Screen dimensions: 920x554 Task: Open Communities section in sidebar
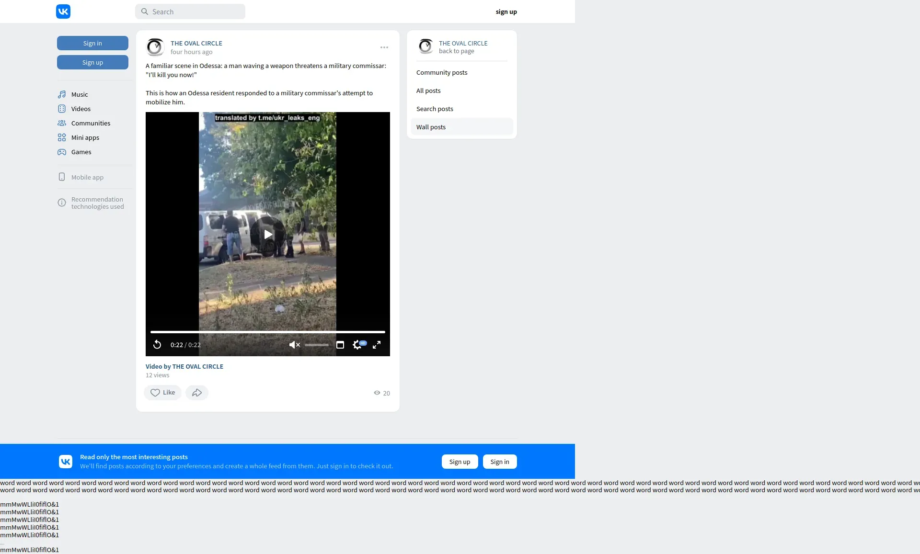tap(91, 123)
